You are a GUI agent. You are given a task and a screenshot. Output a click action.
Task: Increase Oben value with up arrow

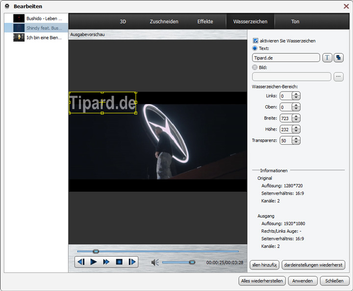point(296,105)
